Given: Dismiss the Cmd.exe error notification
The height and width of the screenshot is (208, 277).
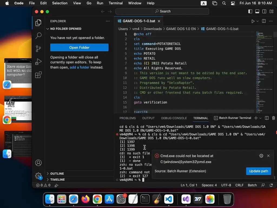Looking at the screenshot, I should (x=268, y=156).
